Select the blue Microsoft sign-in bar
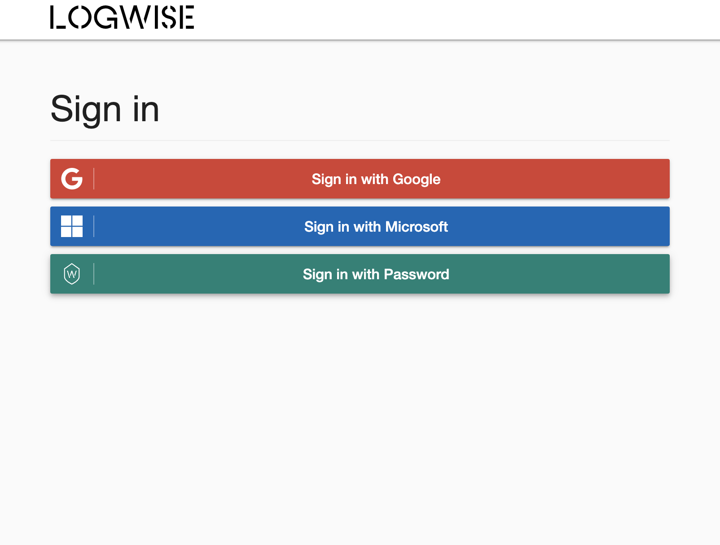The height and width of the screenshot is (545, 720). coord(539,226)
